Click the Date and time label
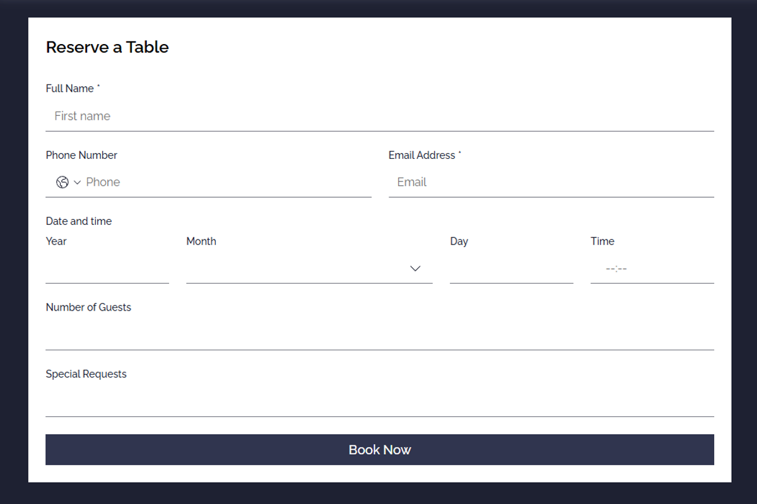 point(79,221)
